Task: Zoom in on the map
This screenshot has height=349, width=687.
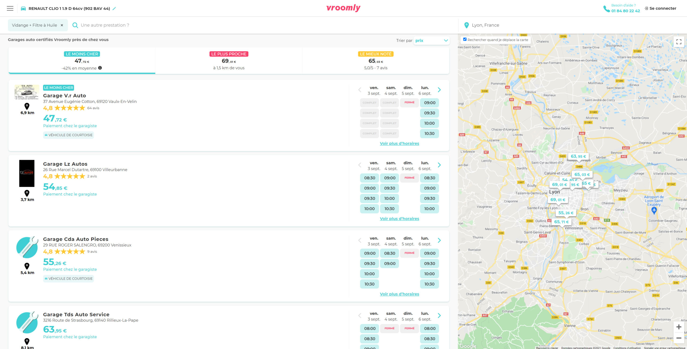Action: (679, 327)
